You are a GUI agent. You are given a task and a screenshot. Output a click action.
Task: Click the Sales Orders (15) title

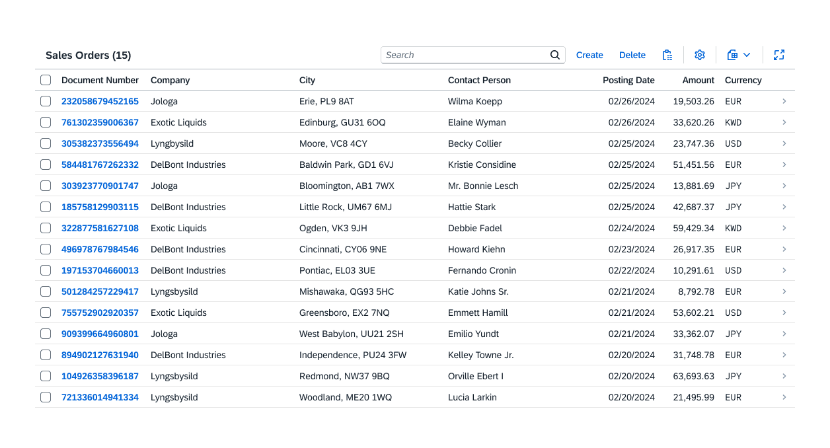88,56
